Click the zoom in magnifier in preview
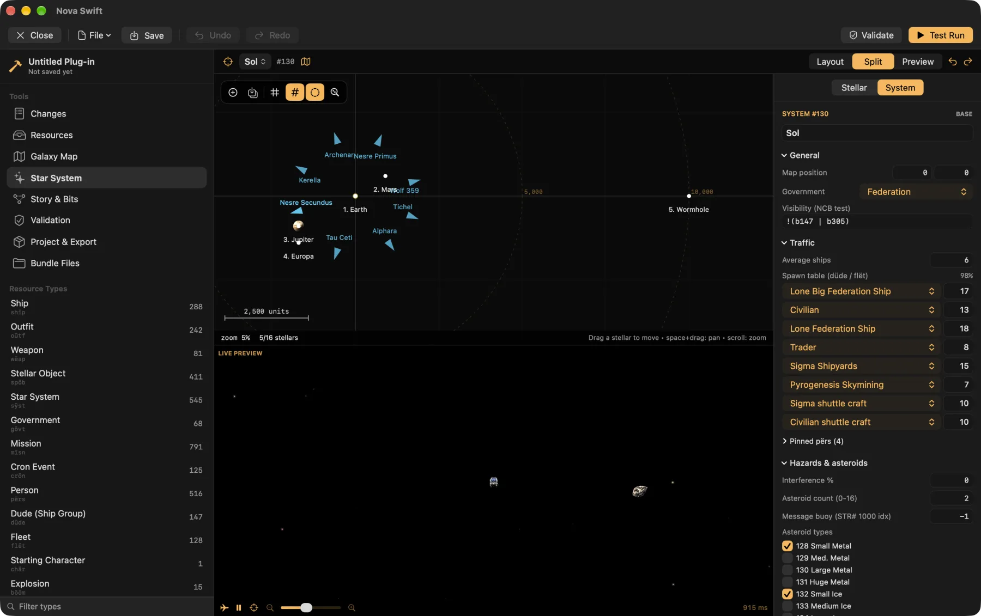The image size is (981, 616). click(x=352, y=607)
